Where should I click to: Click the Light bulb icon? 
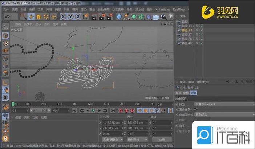point(171,17)
